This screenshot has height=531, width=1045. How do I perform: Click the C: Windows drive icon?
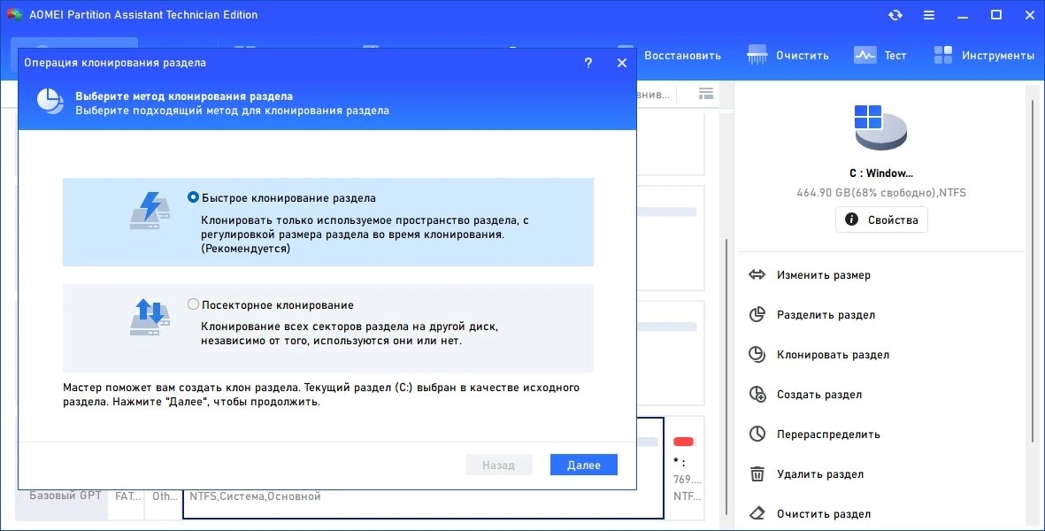tap(880, 127)
